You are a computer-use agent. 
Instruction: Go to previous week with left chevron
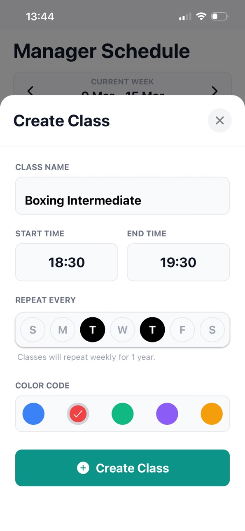pos(30,91)
